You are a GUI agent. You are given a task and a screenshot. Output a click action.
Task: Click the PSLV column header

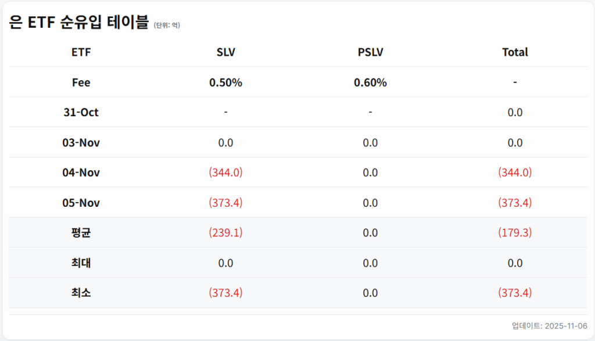click(x=370, y=52)
